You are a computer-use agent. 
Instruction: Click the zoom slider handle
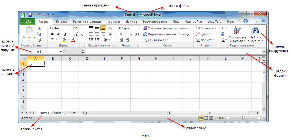tap(243, 118)
